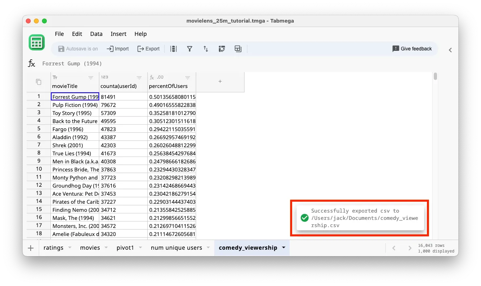Open the filter tool in the toolbar
The height and width of the screenshot is (286, 481).
190,48
